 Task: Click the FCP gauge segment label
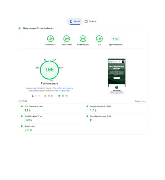point(54,60)
